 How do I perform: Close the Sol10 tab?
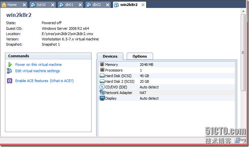(53, 5)
